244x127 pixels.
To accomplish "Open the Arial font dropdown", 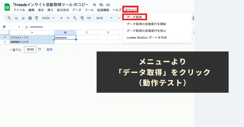I will click(x=104, y=18).
